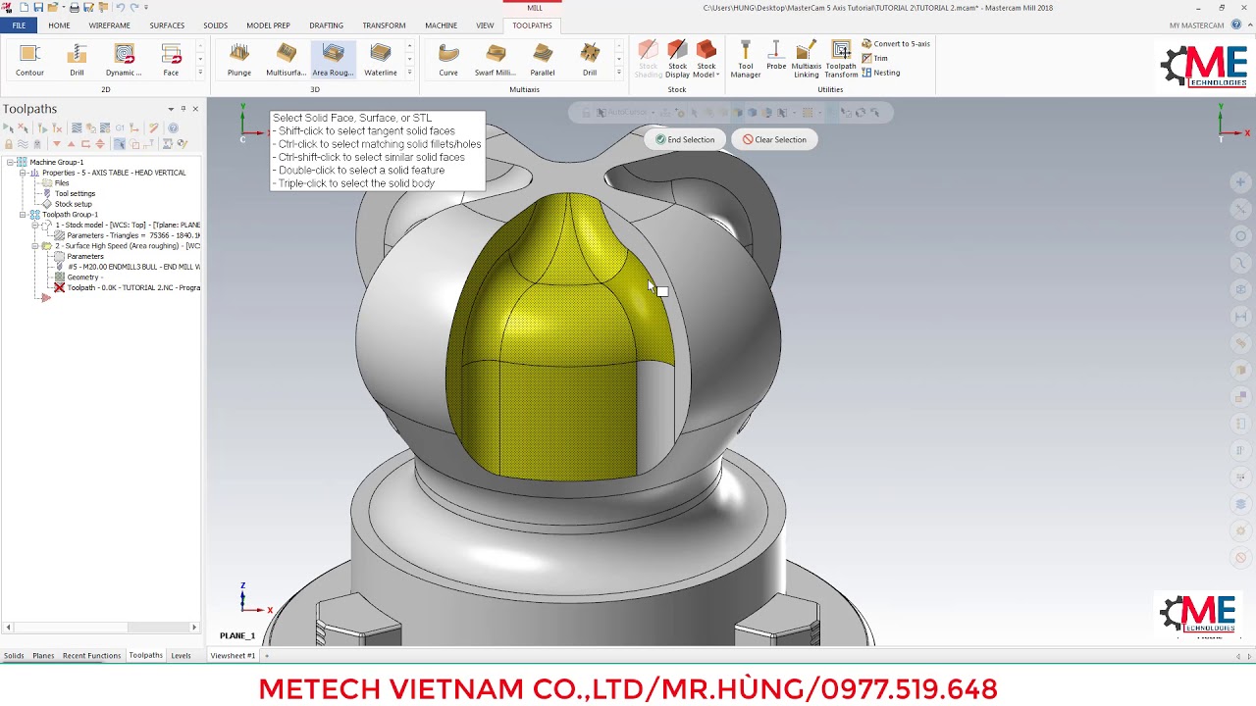
Task: Open the Levels manager tab
Action: (181, 655)
